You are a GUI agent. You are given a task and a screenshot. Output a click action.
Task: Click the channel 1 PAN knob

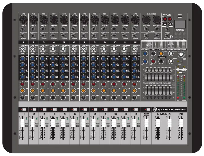[x=23, y=97]
